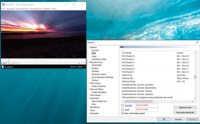The height and width of the screenshot is (124, 200).
Task: Select Formati in the options tree
Action: [x=95, y=50]
